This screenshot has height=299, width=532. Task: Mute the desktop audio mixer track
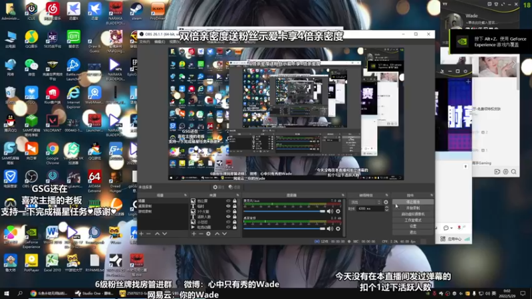pos(330,229)
